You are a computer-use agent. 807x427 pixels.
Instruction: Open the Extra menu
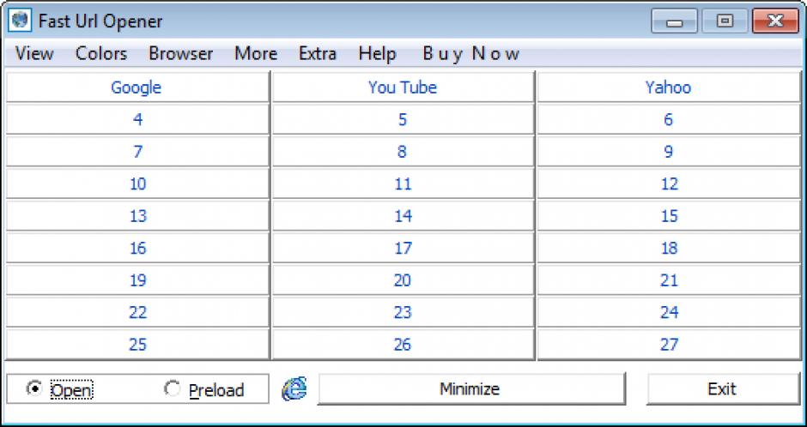(318, 53)
